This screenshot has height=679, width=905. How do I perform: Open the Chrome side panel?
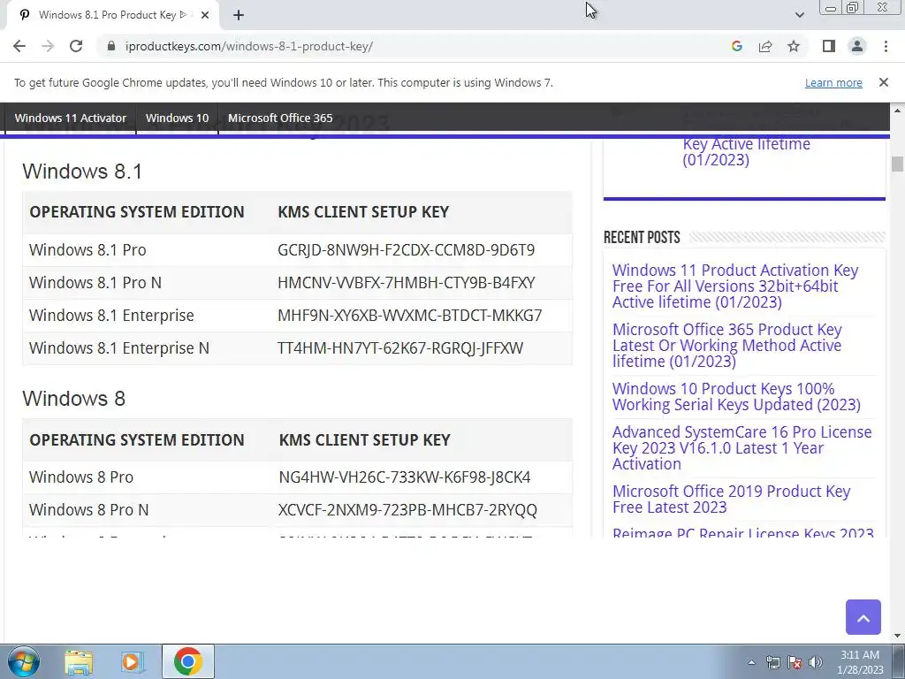829,46
